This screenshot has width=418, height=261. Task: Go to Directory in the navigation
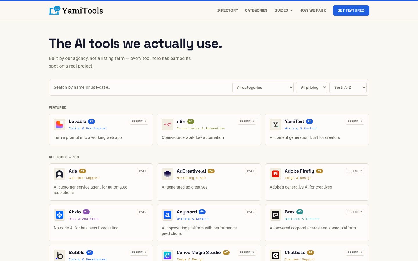(x=228, y=10)
